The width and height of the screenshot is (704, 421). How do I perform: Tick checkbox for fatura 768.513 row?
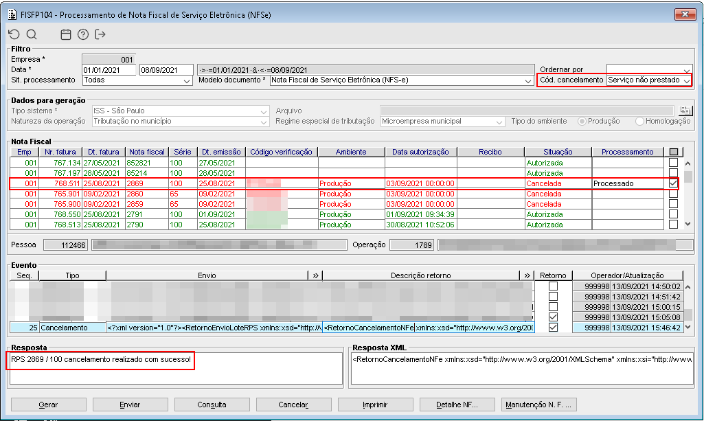[x=674, y=225]
